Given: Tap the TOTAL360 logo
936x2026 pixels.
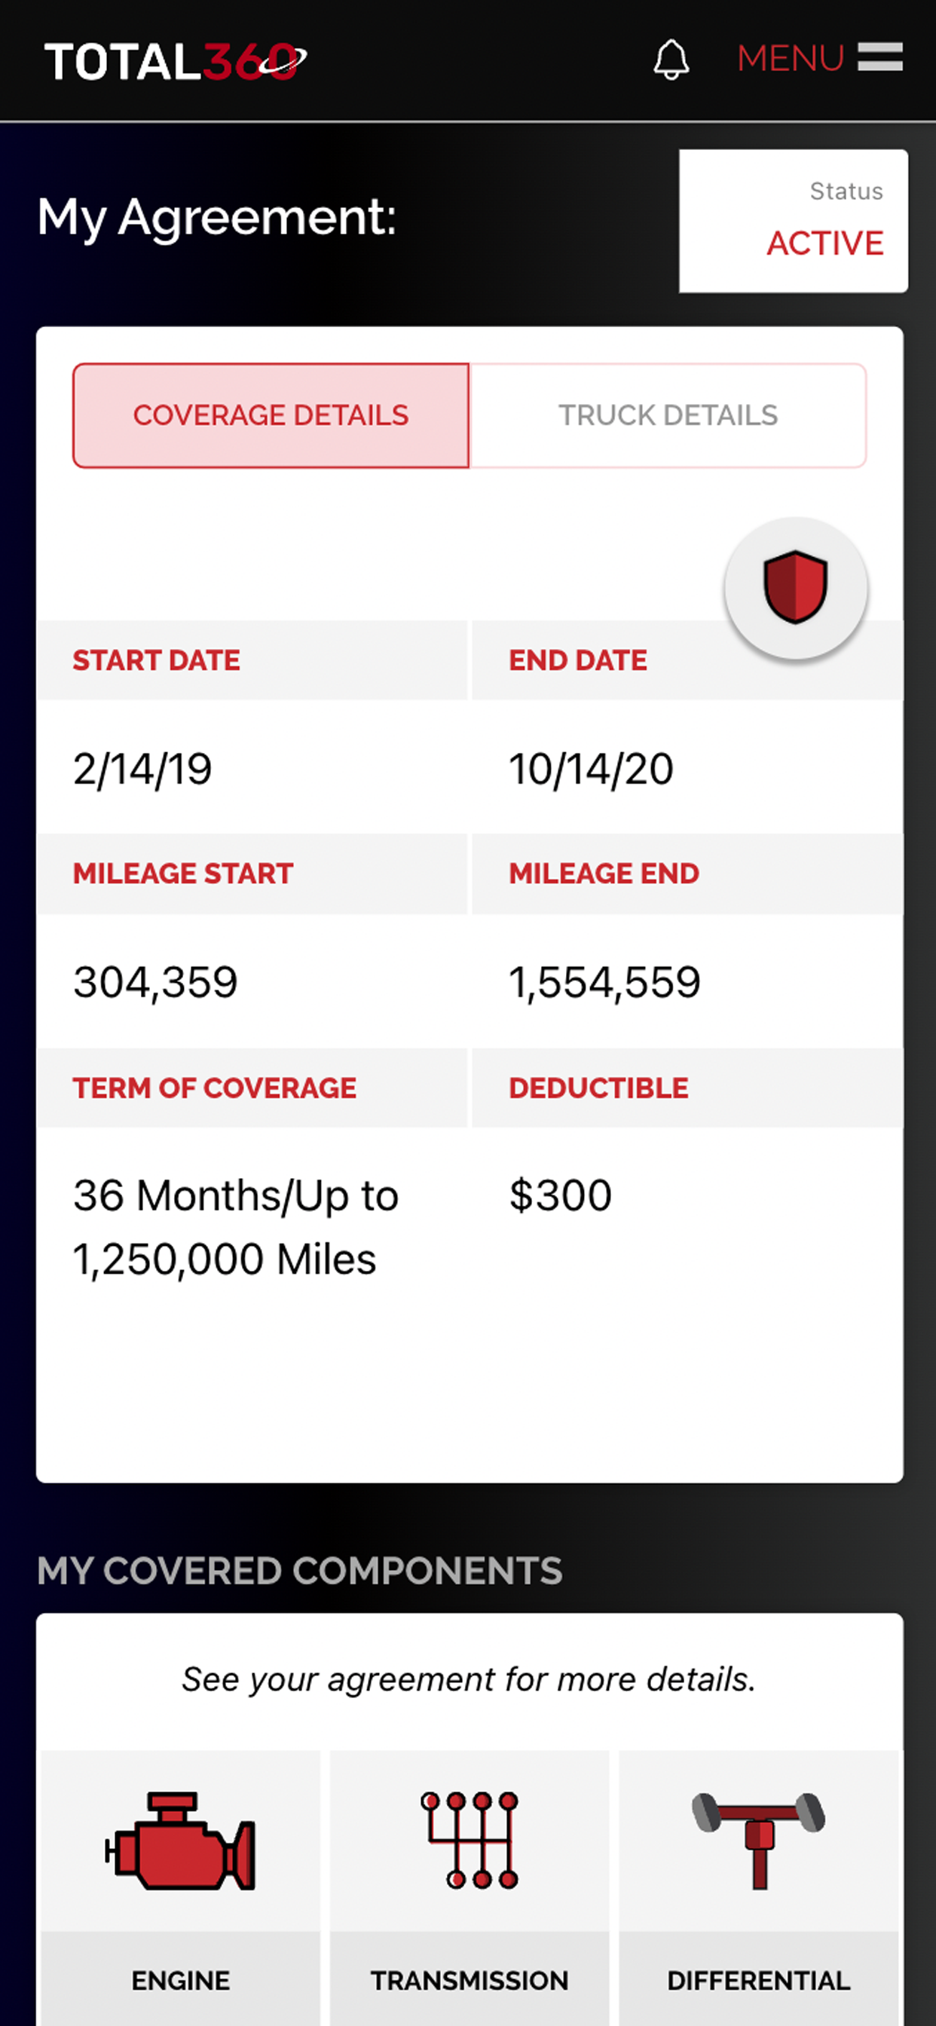Looking at the screenshot, I should click(175, 61).
